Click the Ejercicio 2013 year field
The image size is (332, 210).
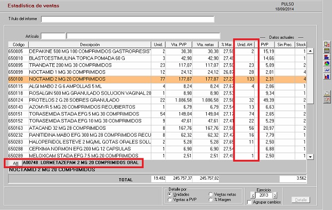(x=264, y=195)
